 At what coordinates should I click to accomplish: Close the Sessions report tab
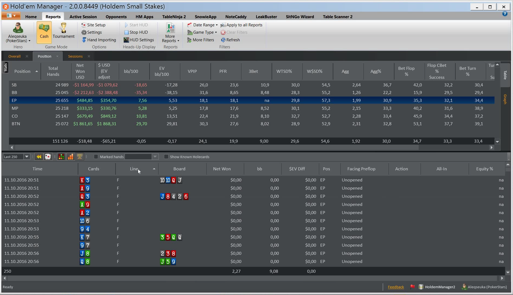pos(89,56)
